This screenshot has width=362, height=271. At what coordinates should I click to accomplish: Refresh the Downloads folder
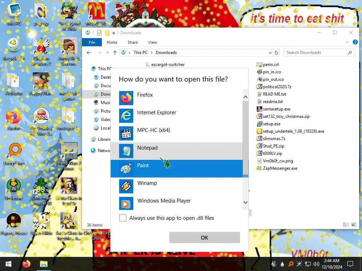click(x=276, y=53)
